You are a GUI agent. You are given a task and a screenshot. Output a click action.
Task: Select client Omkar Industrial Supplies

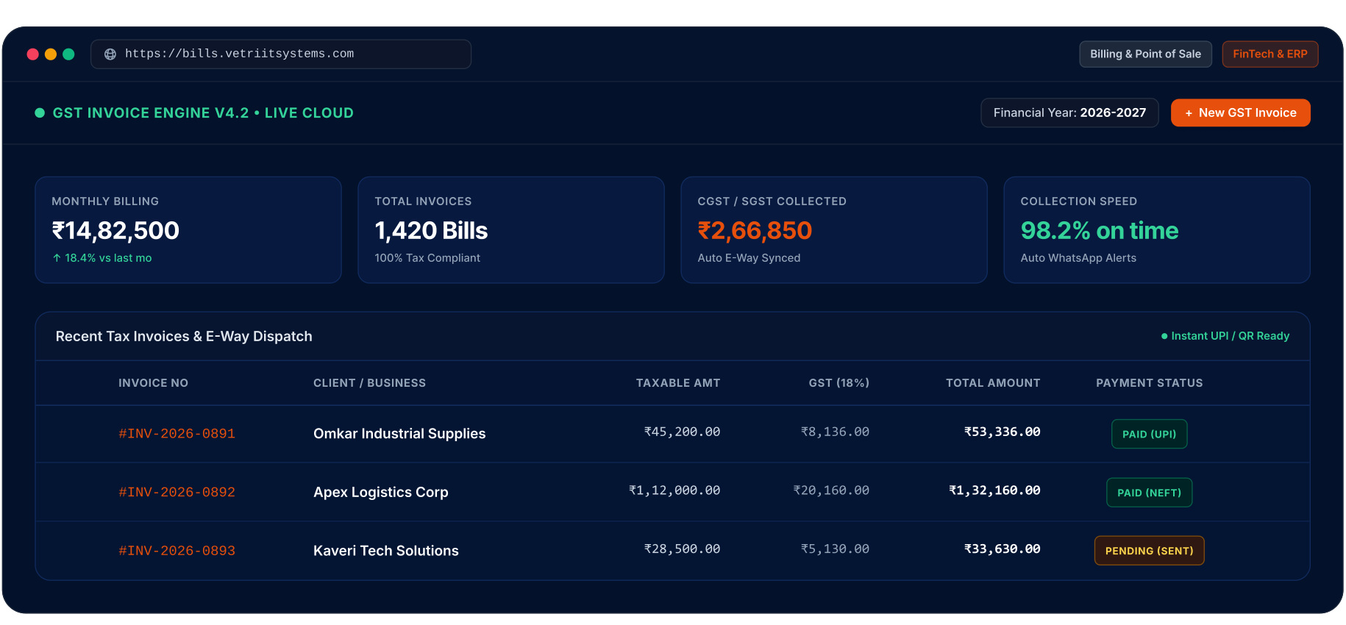[399, 434]
